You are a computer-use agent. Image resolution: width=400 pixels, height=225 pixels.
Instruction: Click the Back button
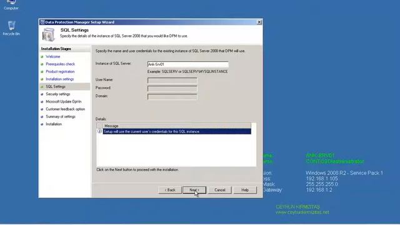pos(170,190)
